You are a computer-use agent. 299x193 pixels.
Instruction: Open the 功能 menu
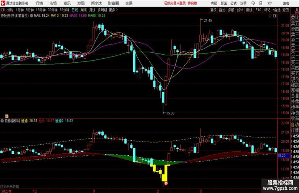click(214, 3)
